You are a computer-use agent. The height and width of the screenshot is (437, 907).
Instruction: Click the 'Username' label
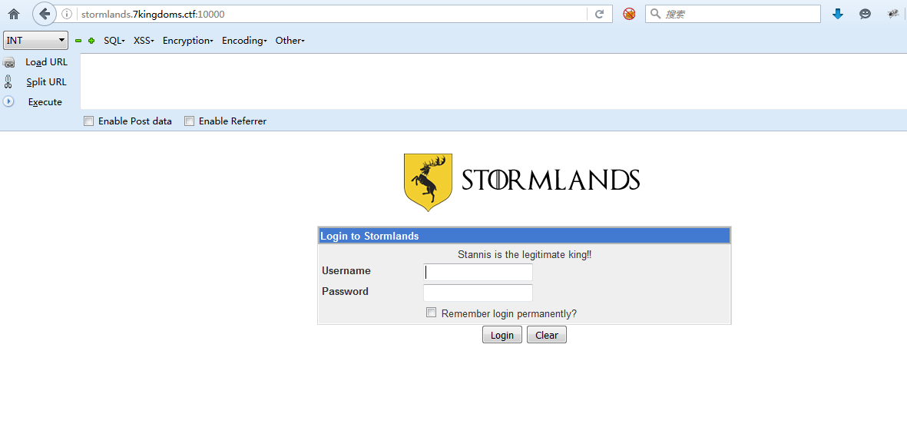click(x=346, y=270)
